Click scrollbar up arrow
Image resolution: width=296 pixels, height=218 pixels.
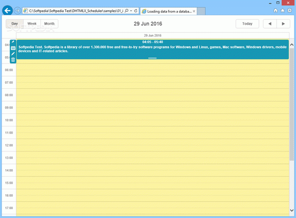click(x=292, y=45)
